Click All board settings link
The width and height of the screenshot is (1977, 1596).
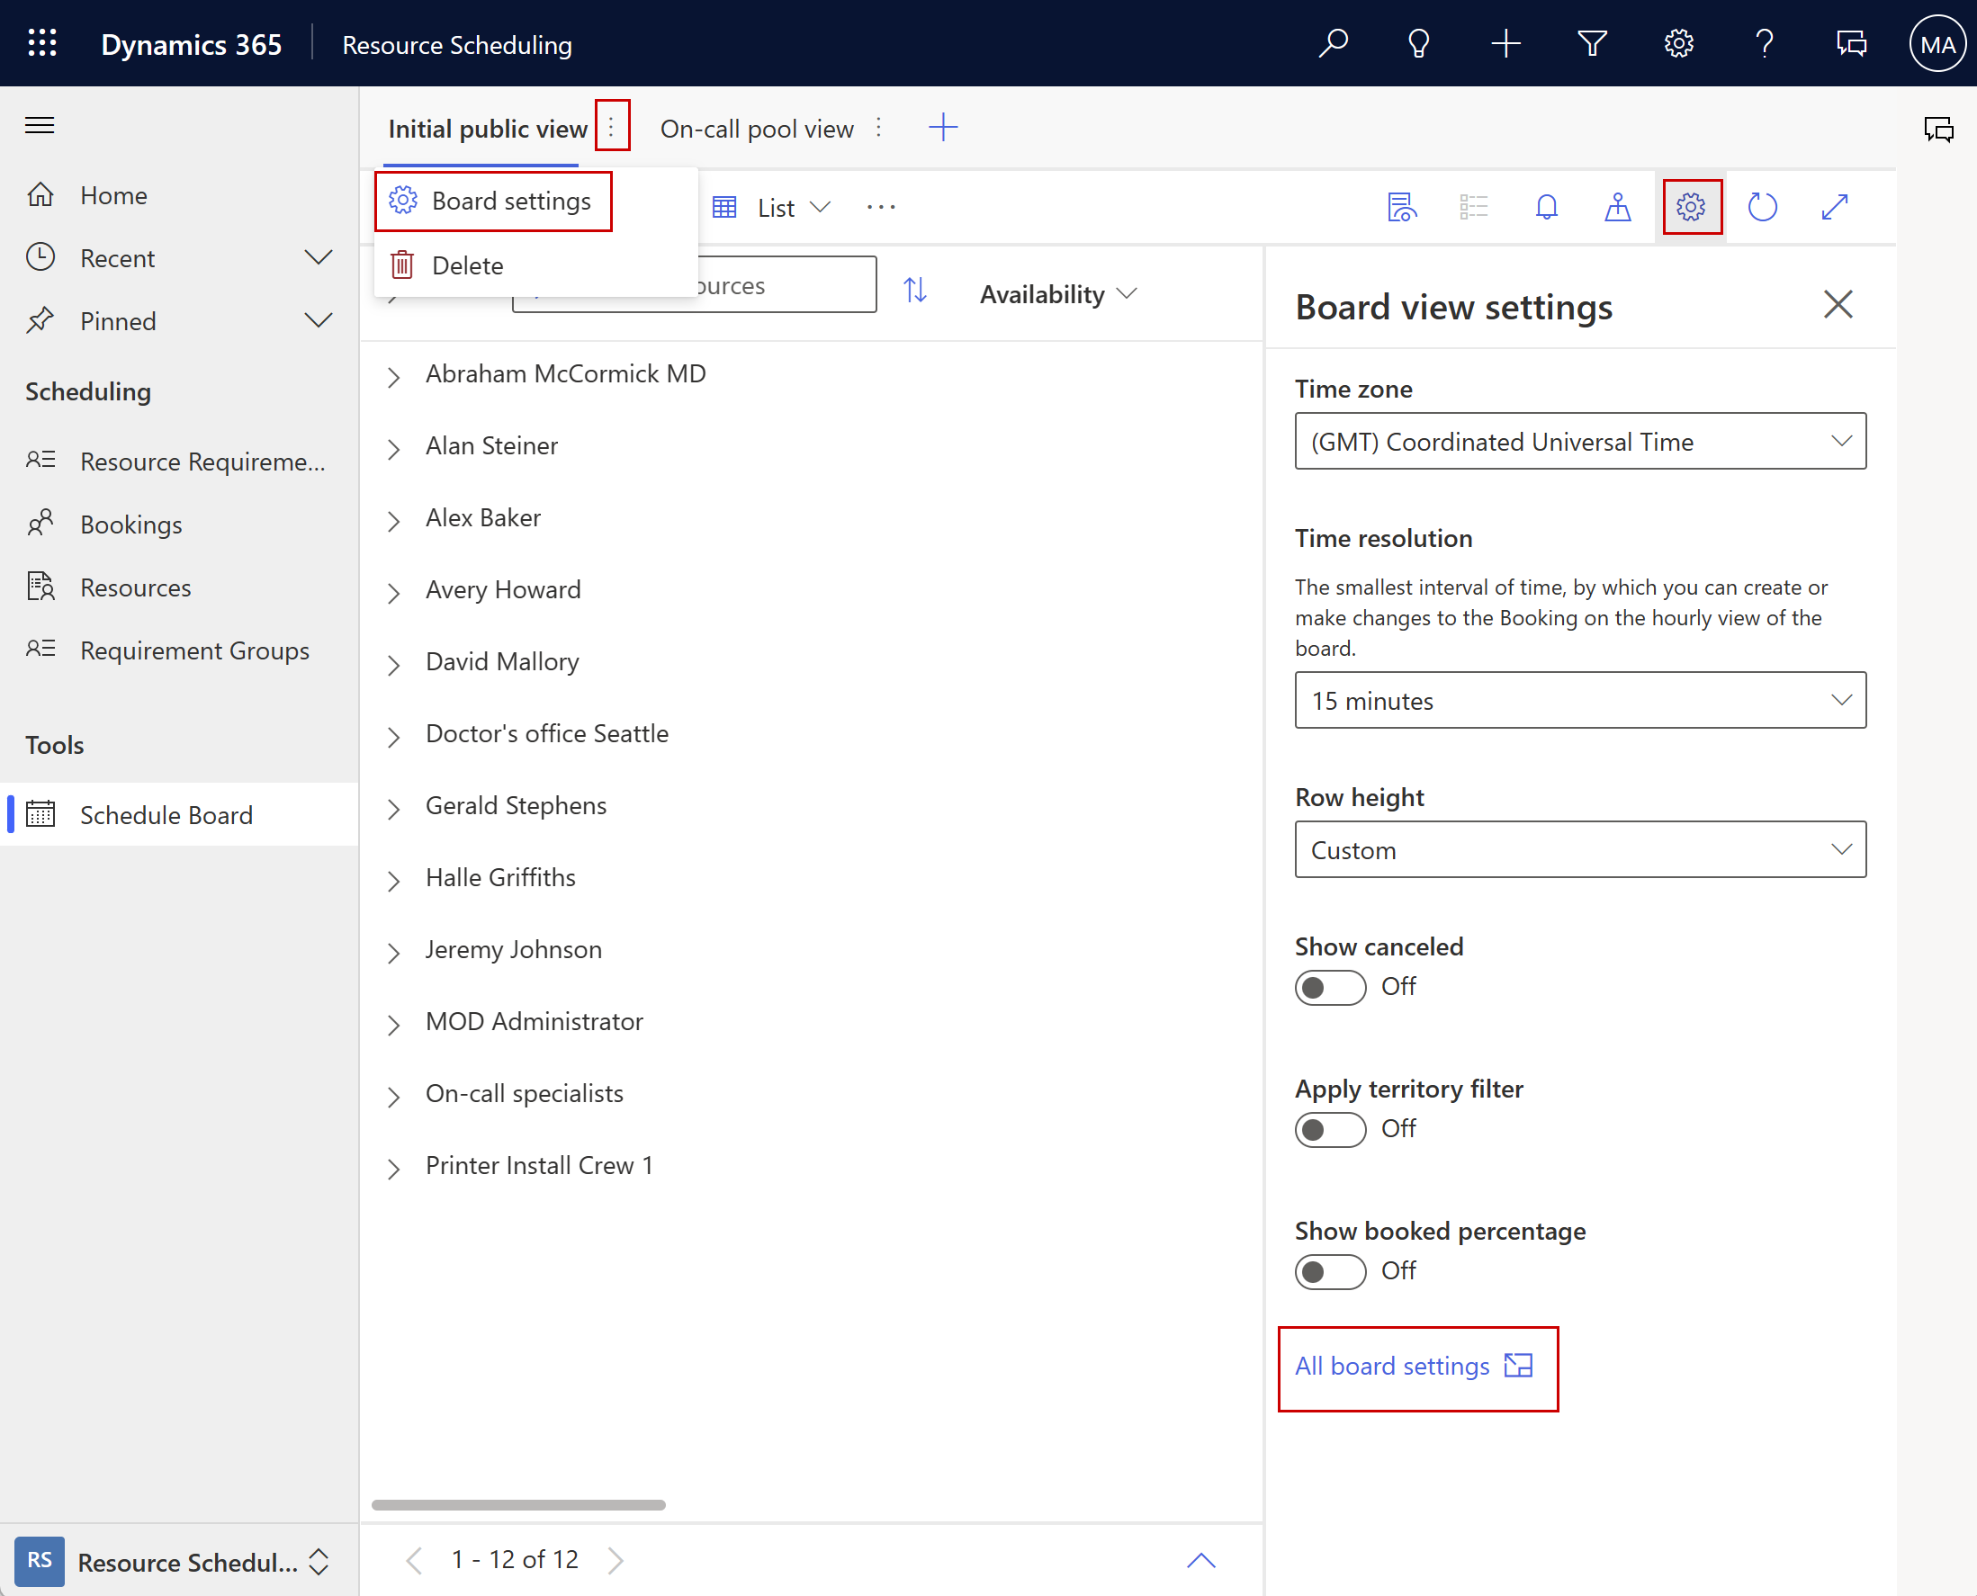(x=1414, y=1365)
